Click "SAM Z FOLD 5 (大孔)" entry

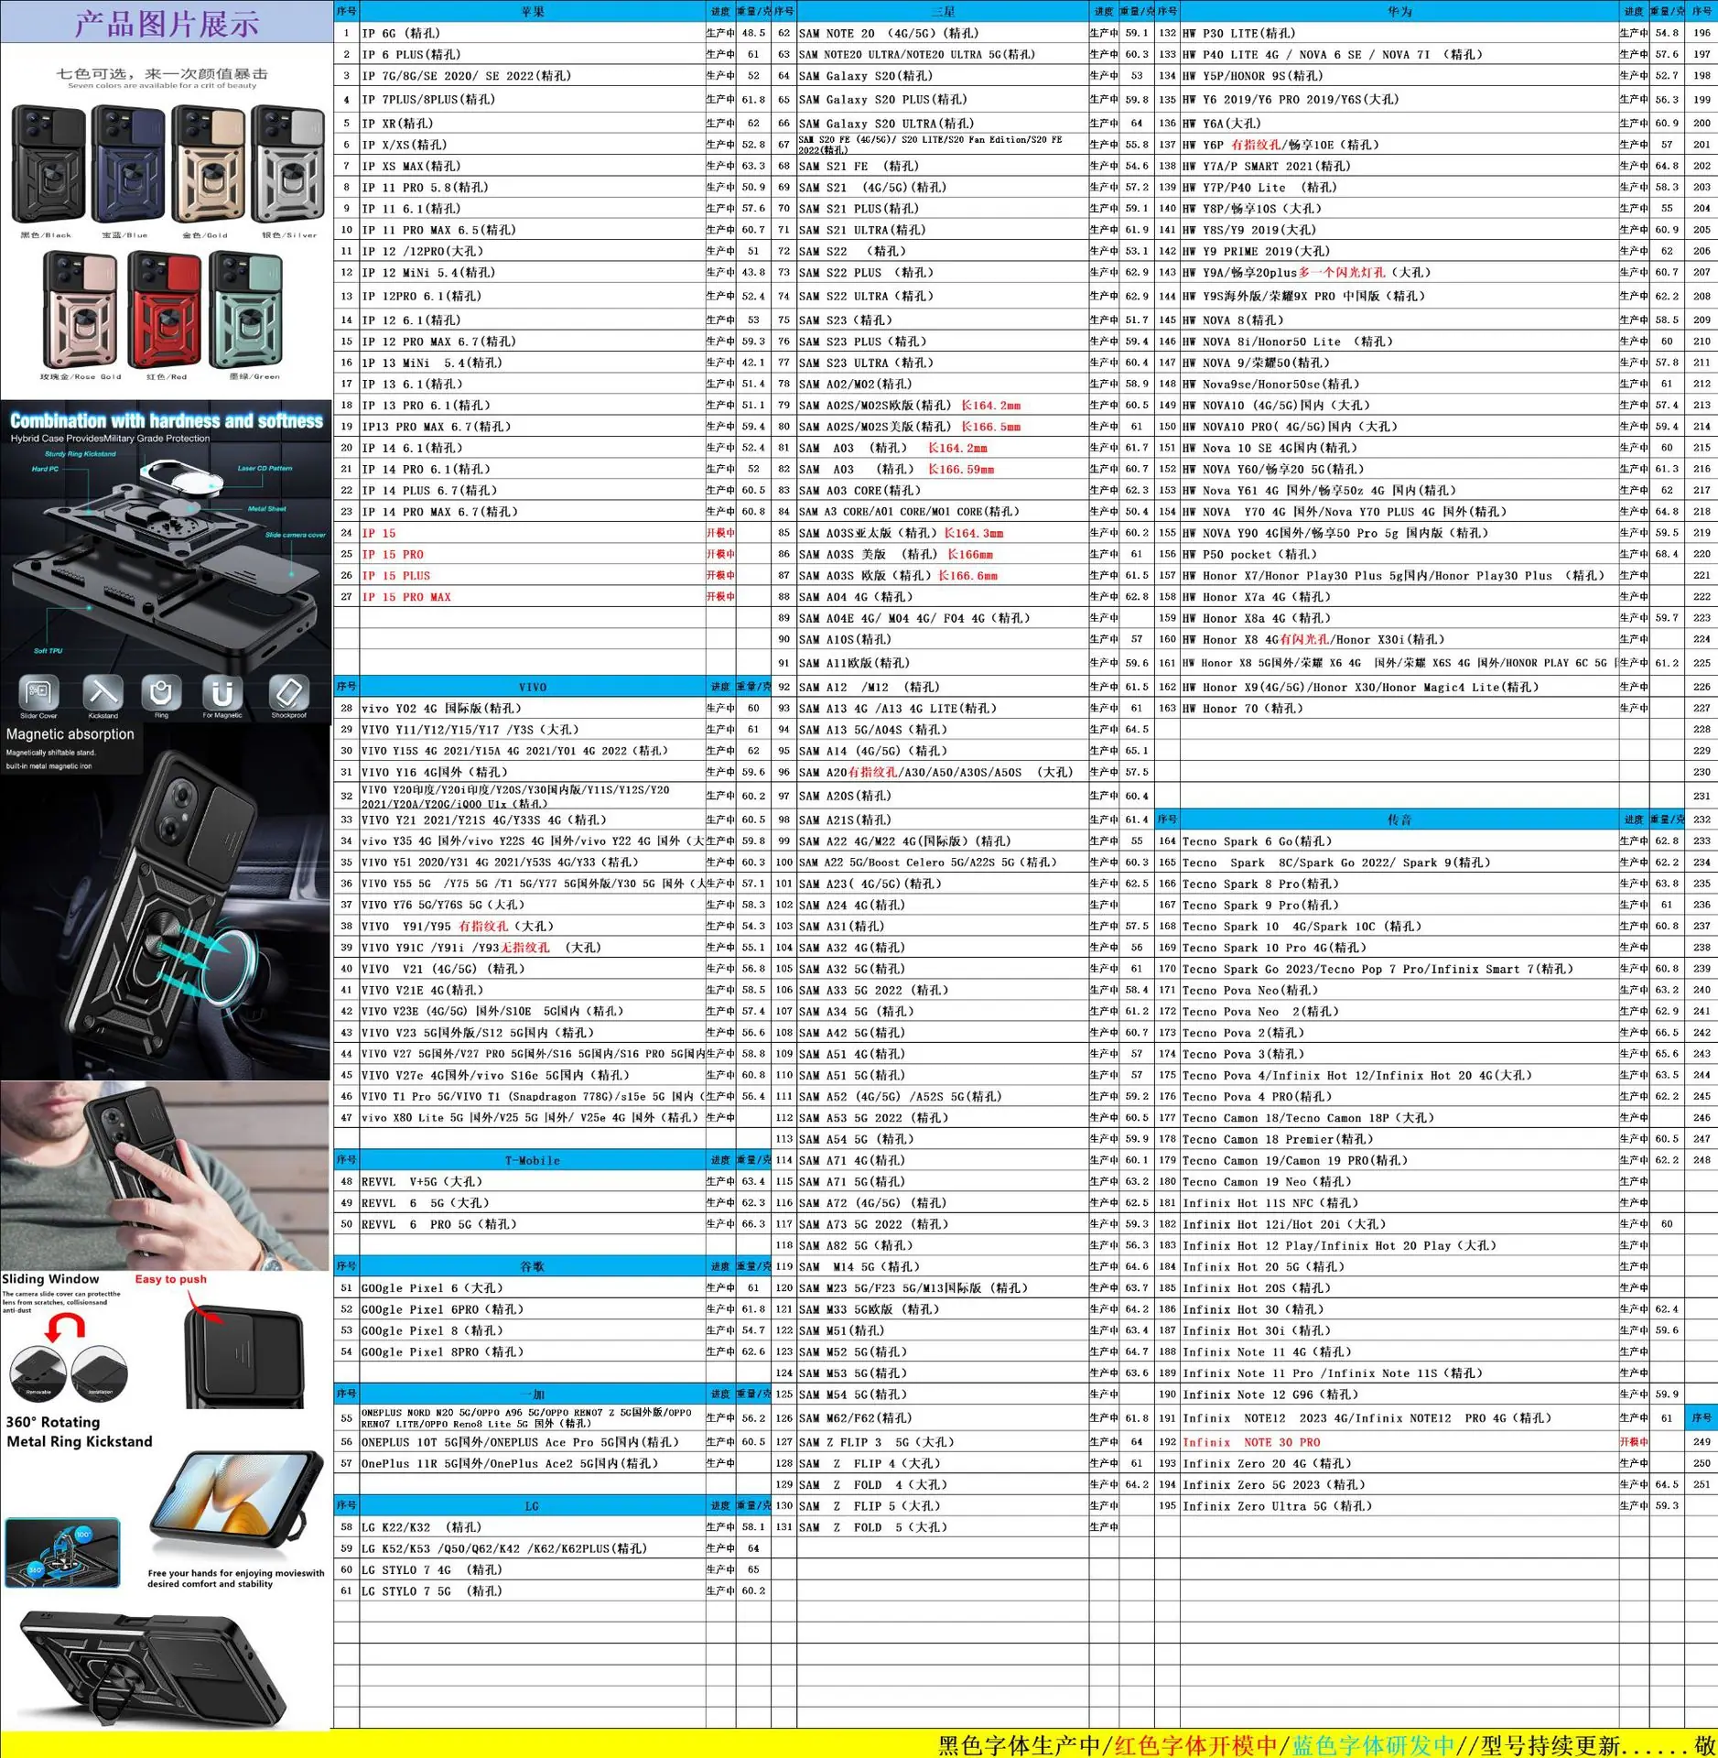(943, 1527)
